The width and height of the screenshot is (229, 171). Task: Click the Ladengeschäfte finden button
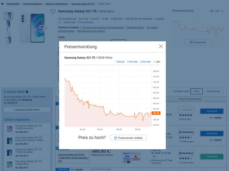27,110
